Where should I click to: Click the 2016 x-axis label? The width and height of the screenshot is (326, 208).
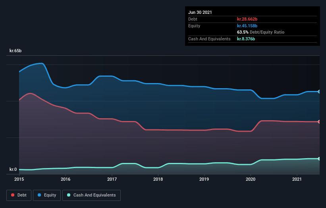click(66, 179)
